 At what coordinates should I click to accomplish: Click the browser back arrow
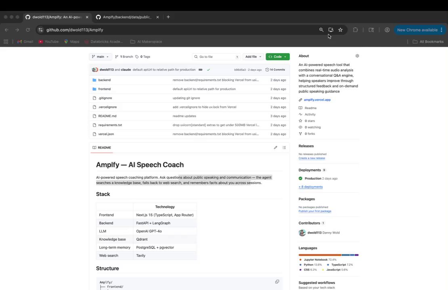pyautogui.click(x=6, y=30)
